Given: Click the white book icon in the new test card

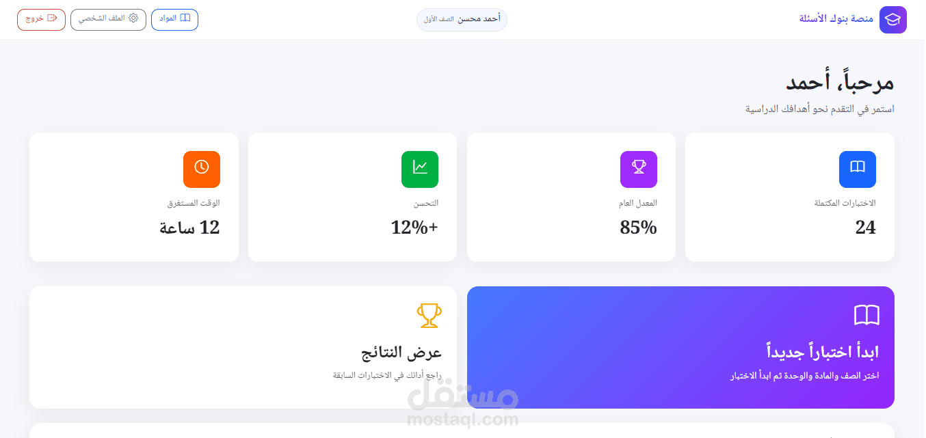Looking at the screenshot, I should (x=867, y=316).
